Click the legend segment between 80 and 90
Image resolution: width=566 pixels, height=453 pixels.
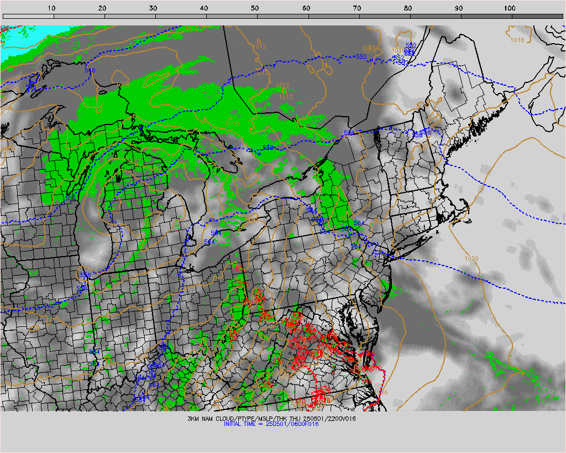coord(436,16)
